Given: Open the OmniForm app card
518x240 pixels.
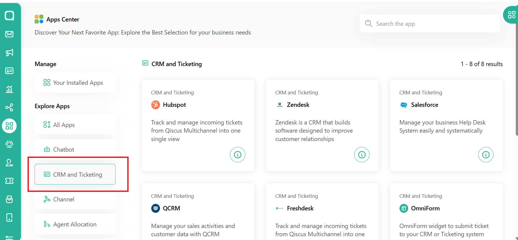Looking at the screenshot, I should (446, 212).
